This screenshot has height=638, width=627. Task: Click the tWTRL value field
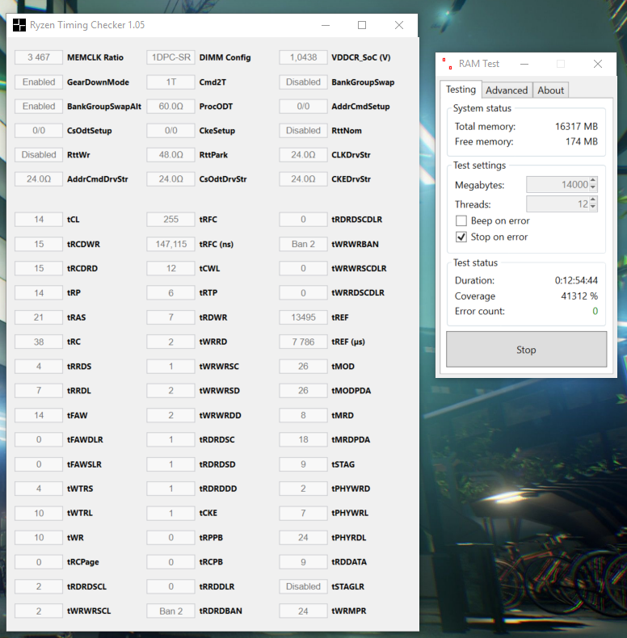pos(39,513)
